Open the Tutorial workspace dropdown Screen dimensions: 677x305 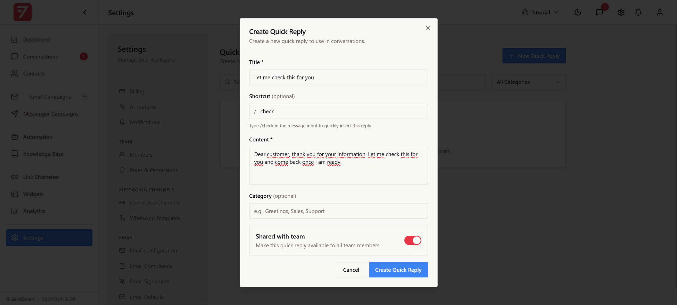coord(540,12)
